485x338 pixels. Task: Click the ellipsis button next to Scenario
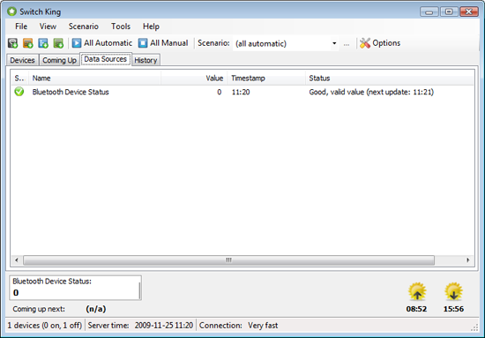347,43
